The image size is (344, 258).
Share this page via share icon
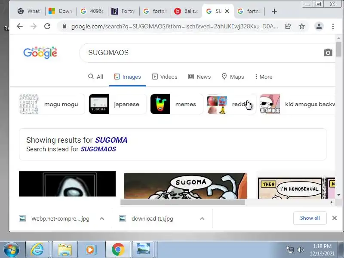pyautogui.click(x=288, y=26)
